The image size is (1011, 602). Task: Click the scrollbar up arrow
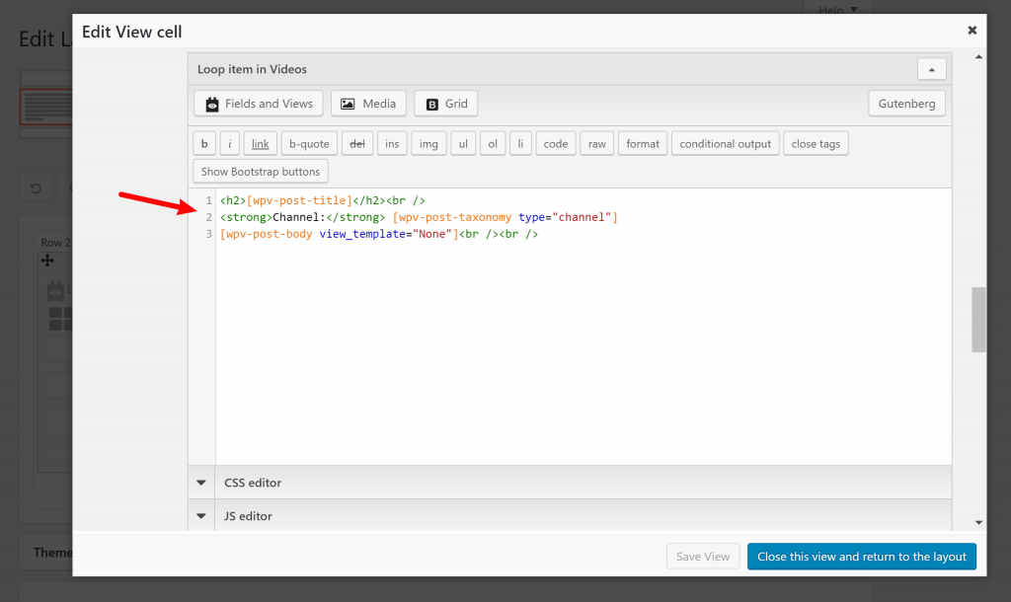(978, 56)
